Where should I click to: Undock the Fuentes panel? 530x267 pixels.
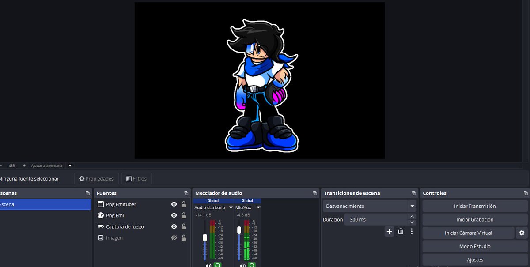(x=186, y=193)
